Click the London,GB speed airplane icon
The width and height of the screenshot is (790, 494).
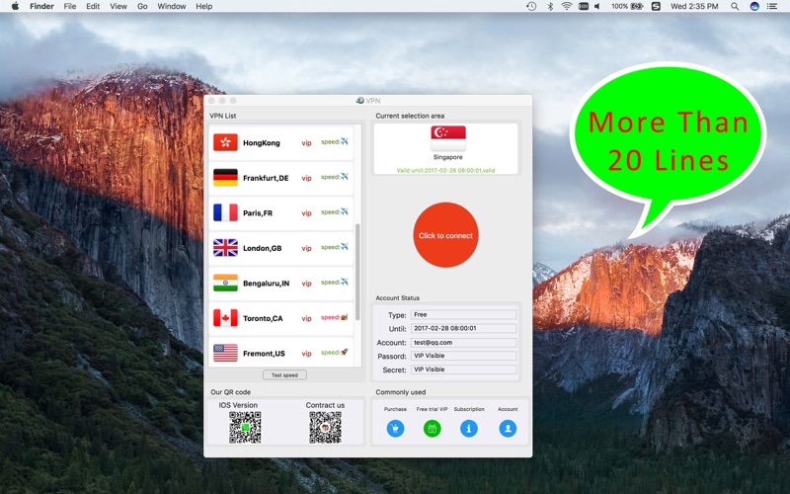[x=344, y=247]
